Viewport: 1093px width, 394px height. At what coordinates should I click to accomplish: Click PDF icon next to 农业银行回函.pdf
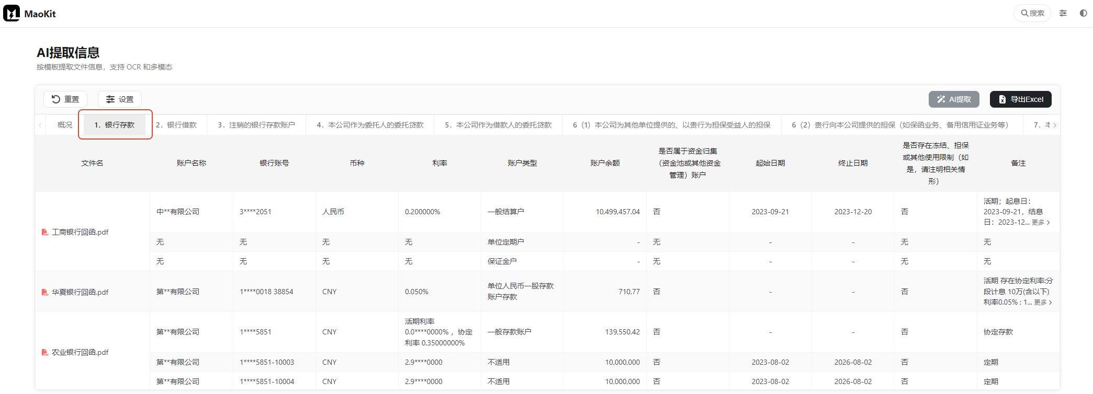(45, 352)
